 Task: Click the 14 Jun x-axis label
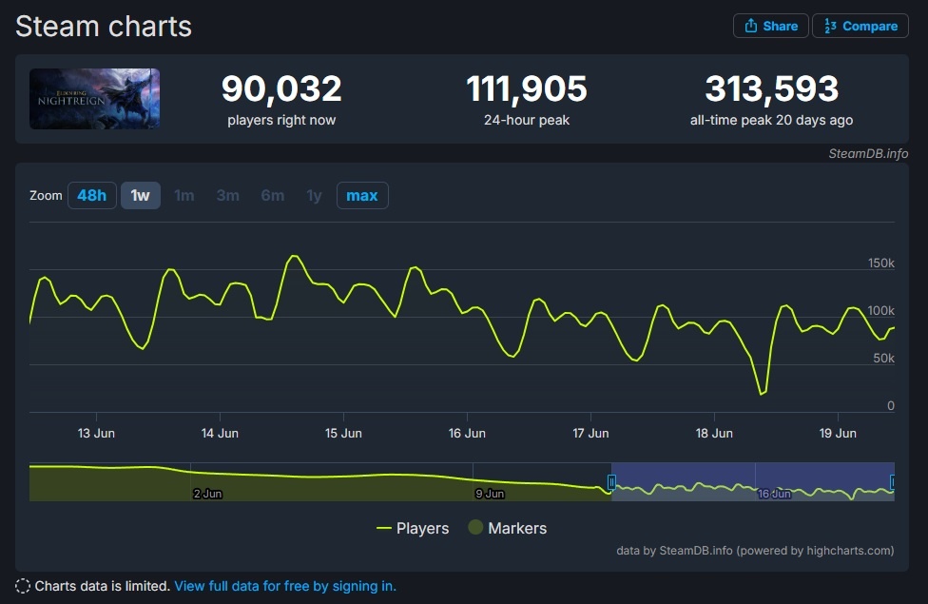point(220,434)
